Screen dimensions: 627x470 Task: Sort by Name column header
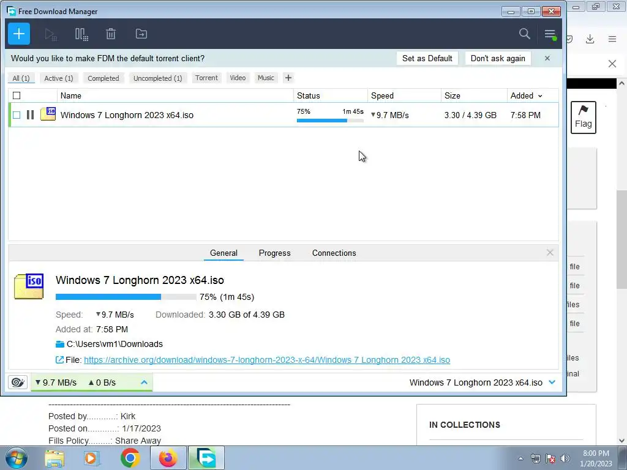(x=175, y=95)
